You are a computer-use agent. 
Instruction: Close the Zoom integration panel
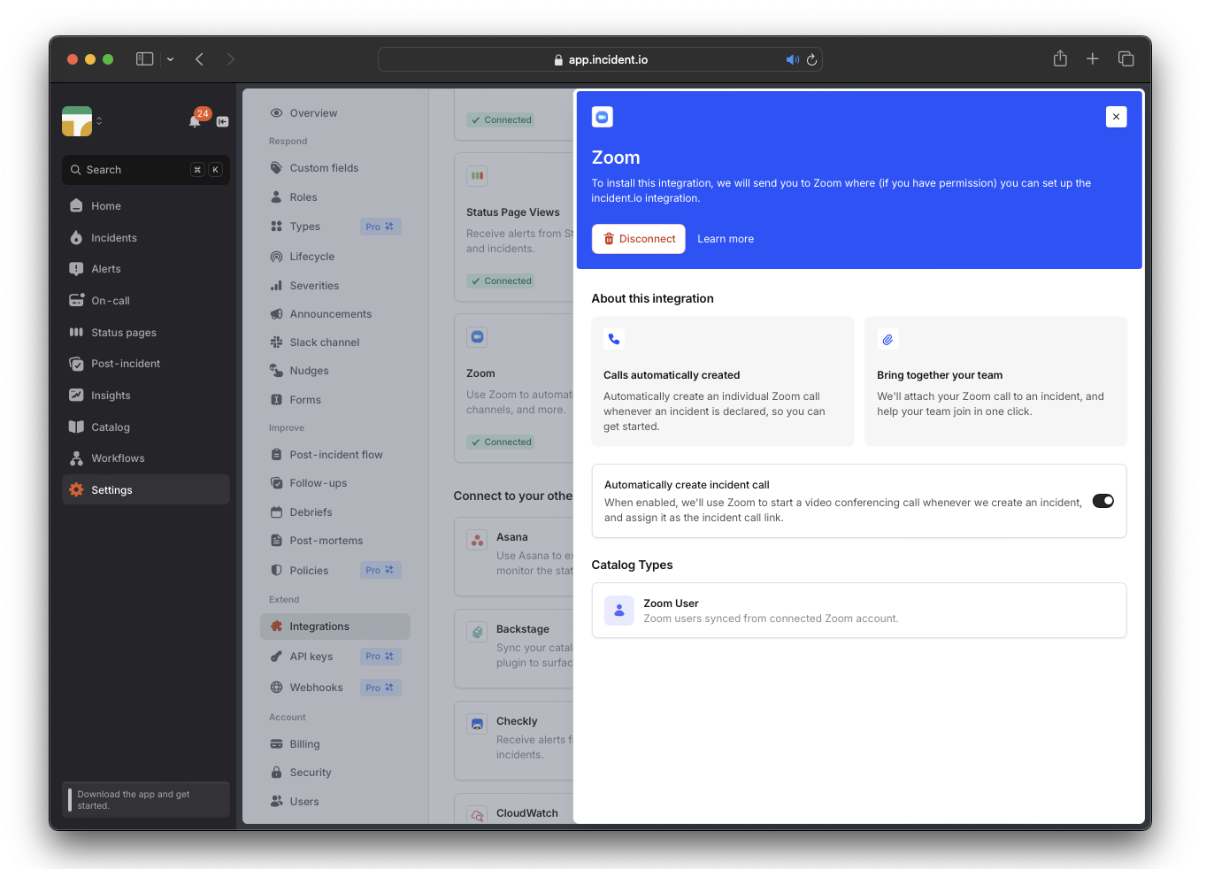pyautogui.click(x=1116, y=117)
